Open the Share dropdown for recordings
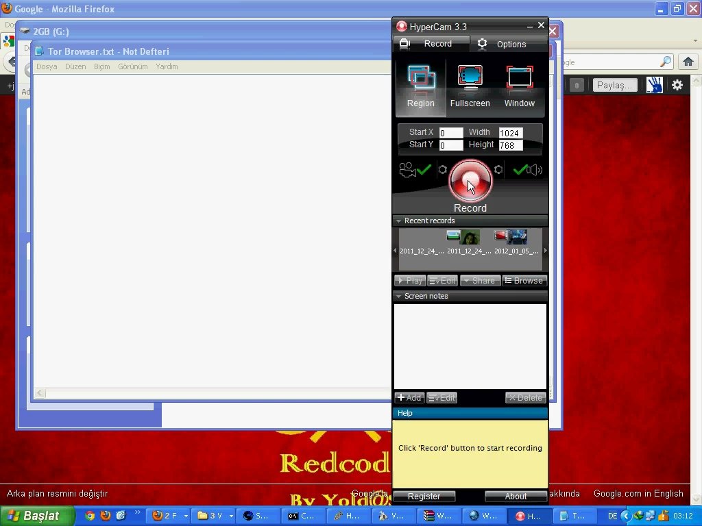 [480, 280]
